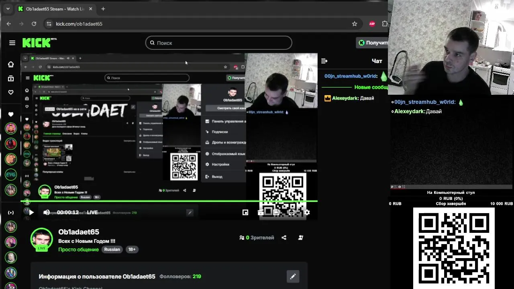View site information icon in address bar
The height and width of the screenshot is (289, 514).
[x=49, y=24]
